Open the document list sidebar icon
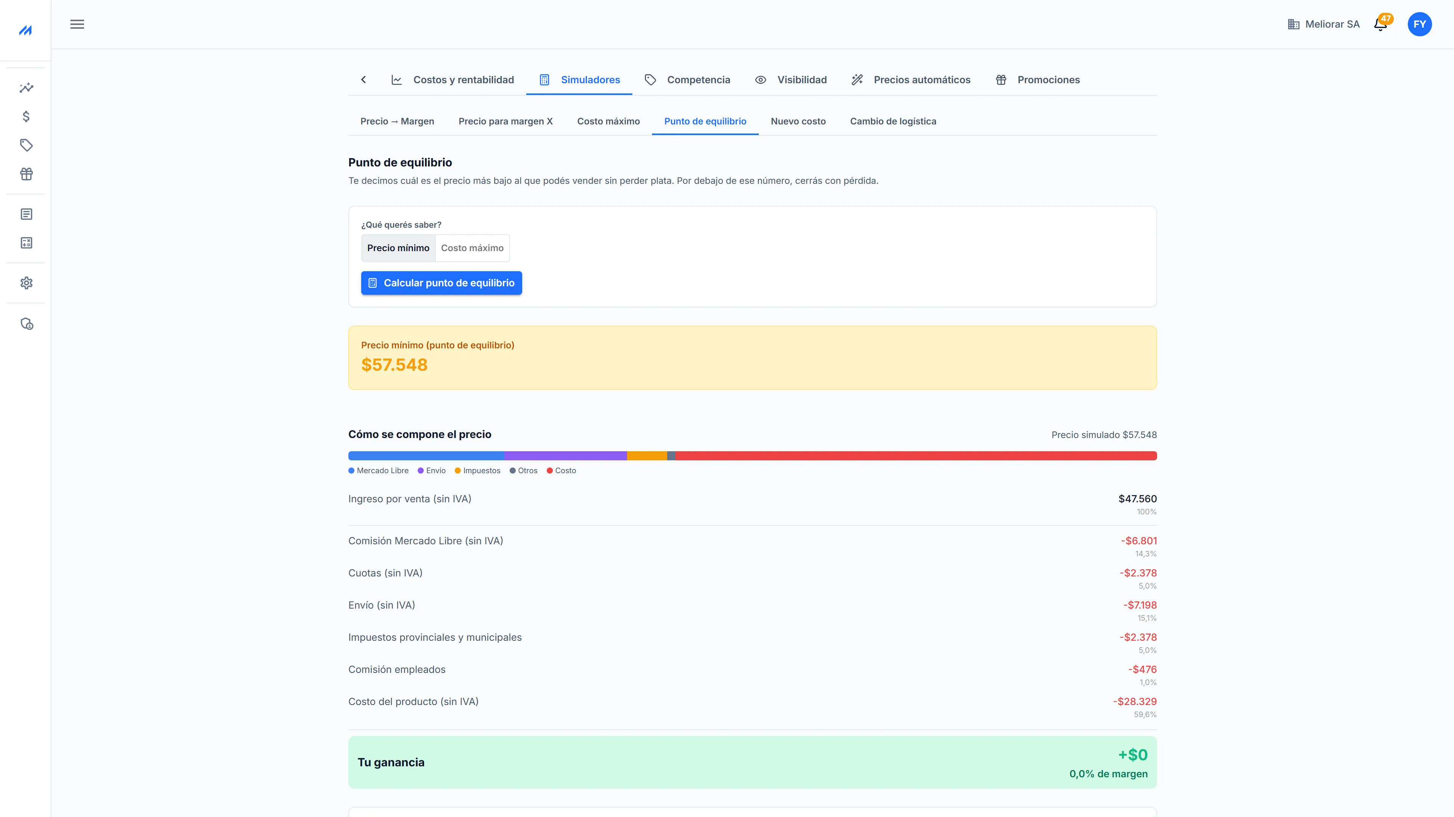Screen dimensions: 1454x817 pyautogui.click(x=26, y=214)
